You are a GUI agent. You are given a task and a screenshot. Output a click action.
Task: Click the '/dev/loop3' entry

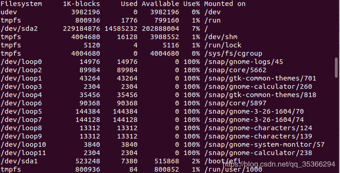point(21,86)
